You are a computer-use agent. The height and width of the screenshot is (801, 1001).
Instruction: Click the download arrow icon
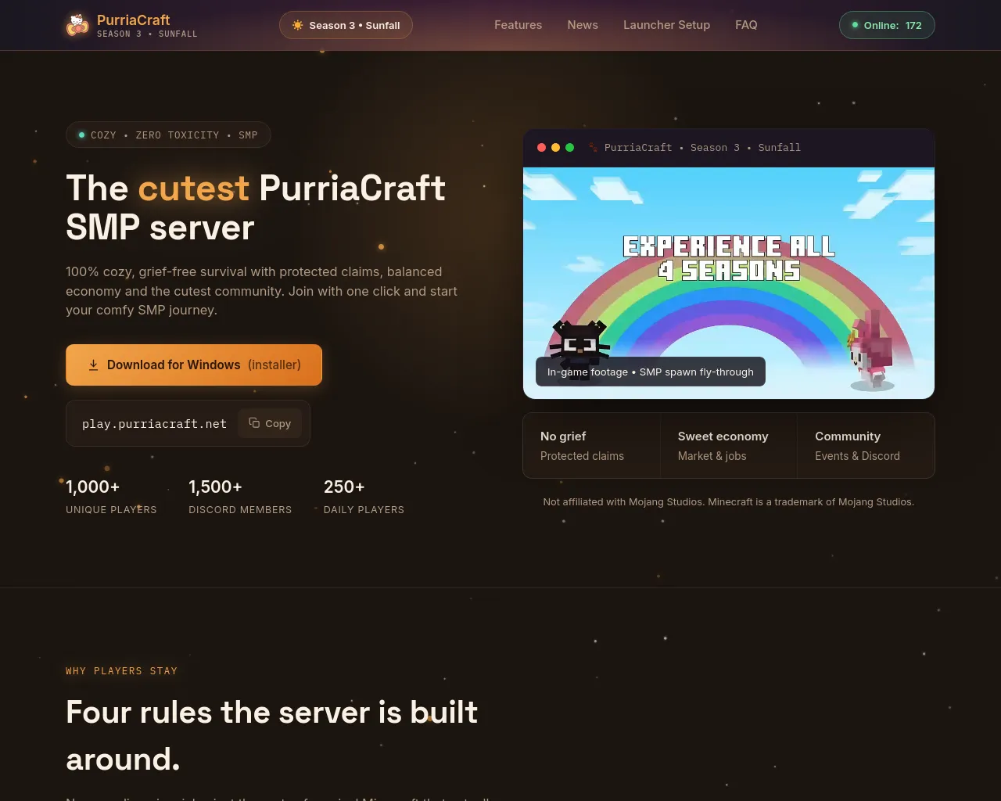[x=93, y=365]
